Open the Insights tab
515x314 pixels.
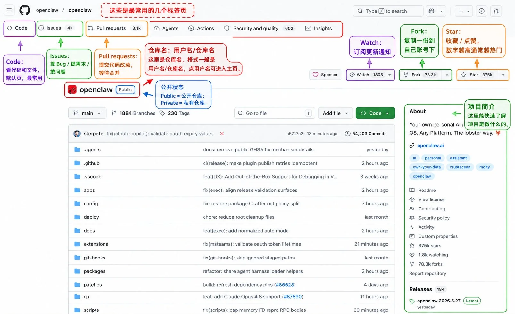319,28
